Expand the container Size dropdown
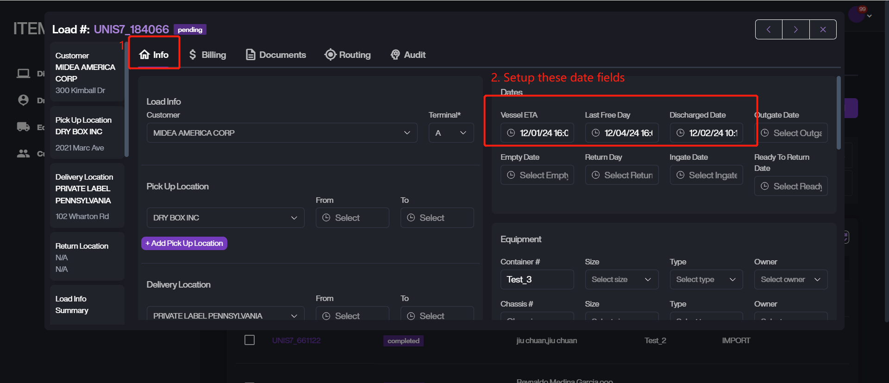This screenshot has width=889, height=383. [x=621, y=279]
